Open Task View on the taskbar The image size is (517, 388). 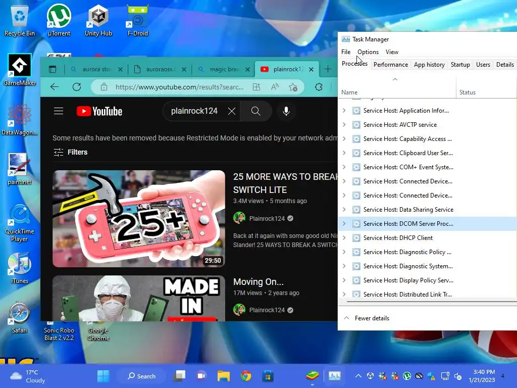coord(180,376)
